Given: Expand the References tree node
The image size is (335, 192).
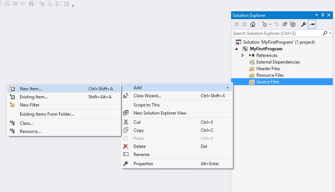Looking at the screenshot, I should coord(243,55).
